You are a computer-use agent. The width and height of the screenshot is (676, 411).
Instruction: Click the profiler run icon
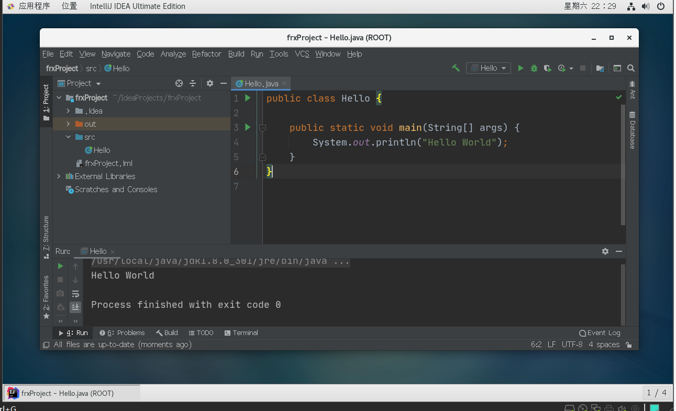[562, 68]
